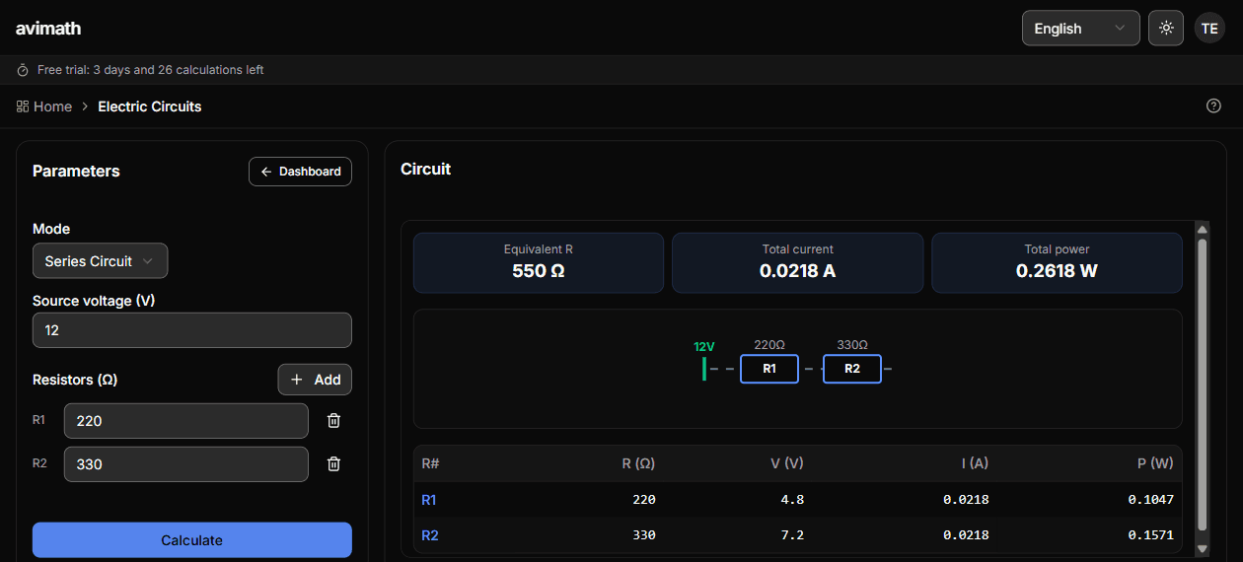Add a new resistor
1243x562 pixels.
tap(315, 380)
